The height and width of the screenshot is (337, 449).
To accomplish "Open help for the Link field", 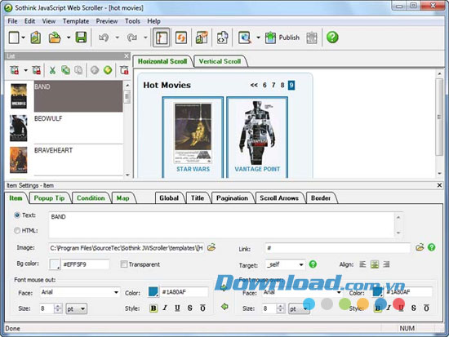I will [x=432, y=247].
